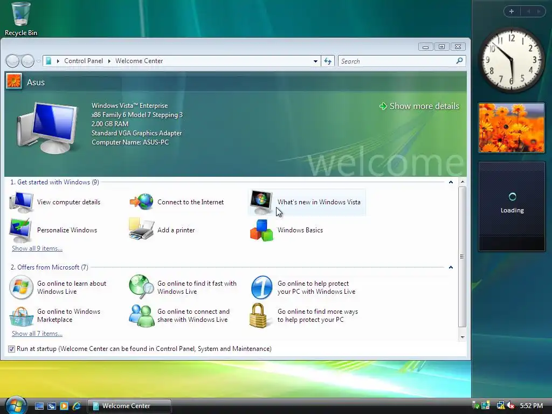552x414 pixels.
Task: Open the Start menu orb
Action: click(16, 405)
